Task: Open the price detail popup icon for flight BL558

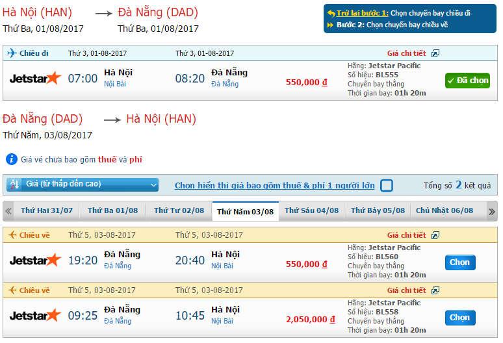Action: (435, 290)
